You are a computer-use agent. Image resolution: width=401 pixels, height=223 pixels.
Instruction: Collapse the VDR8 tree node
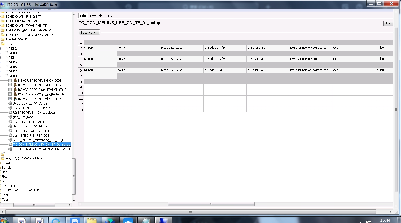pyautogui.click(x=1, y=76)
